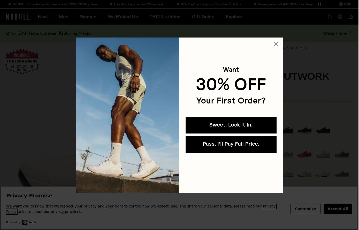
Task: Select the magenta pink shoe color swatch
Action: (304, 154)
